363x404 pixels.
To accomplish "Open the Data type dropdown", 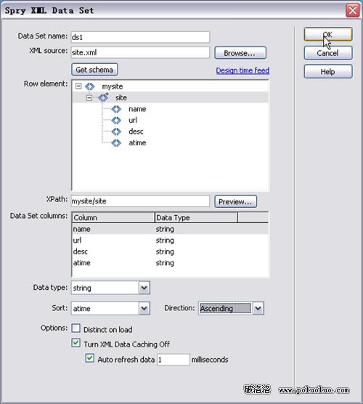I will [144, 288].
